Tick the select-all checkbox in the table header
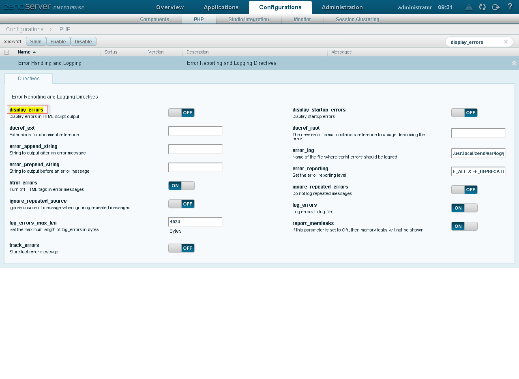 click(x=6, y=52)
